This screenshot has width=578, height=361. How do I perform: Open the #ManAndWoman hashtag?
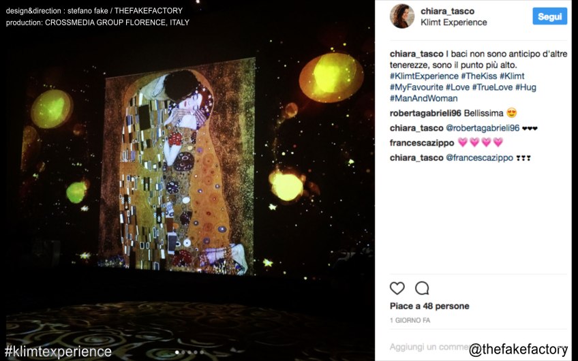click(x=423, y=98)
